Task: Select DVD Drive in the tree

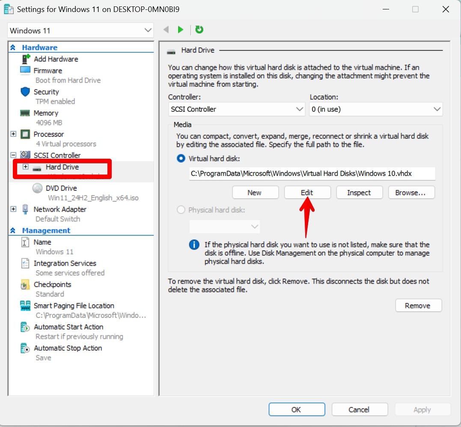Action: click(61, 188)
